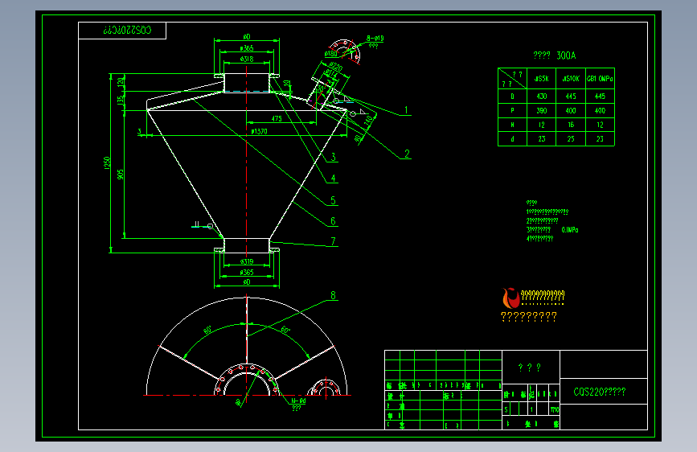Click leader number 5
The height and width of the screenshot is (452, 697).
tap(333, 200)
